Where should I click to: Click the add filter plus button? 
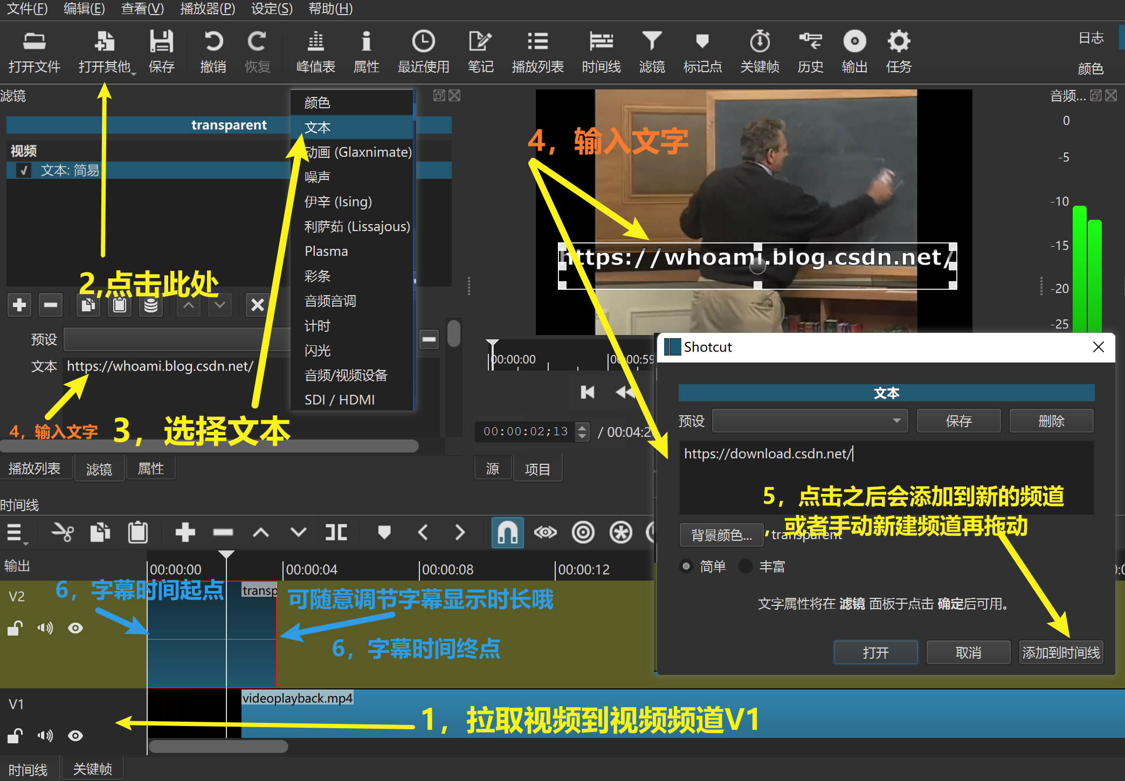19,305
